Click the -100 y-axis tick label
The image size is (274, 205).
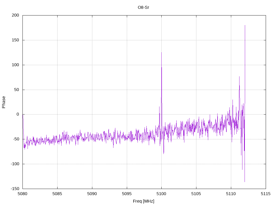[15, 164]
